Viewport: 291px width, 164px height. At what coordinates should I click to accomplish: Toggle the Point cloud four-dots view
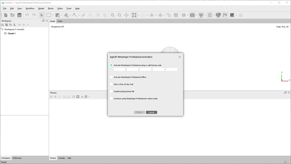pos(134,15)
